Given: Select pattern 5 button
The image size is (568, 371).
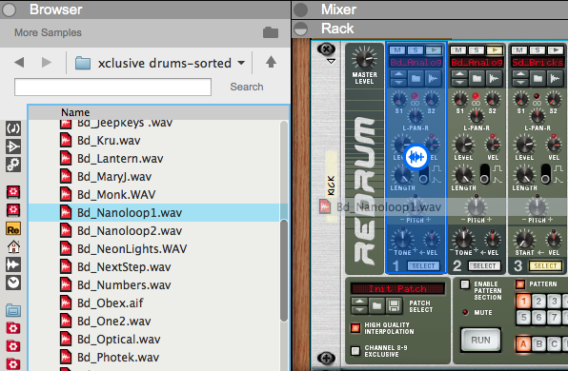Looking at the screenshot, I should 523,318.
